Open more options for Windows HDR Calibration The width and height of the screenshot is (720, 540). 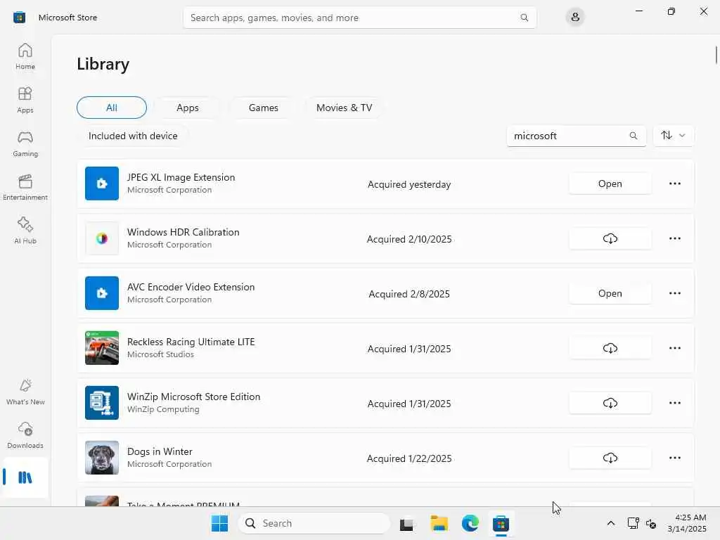(674, 238)
